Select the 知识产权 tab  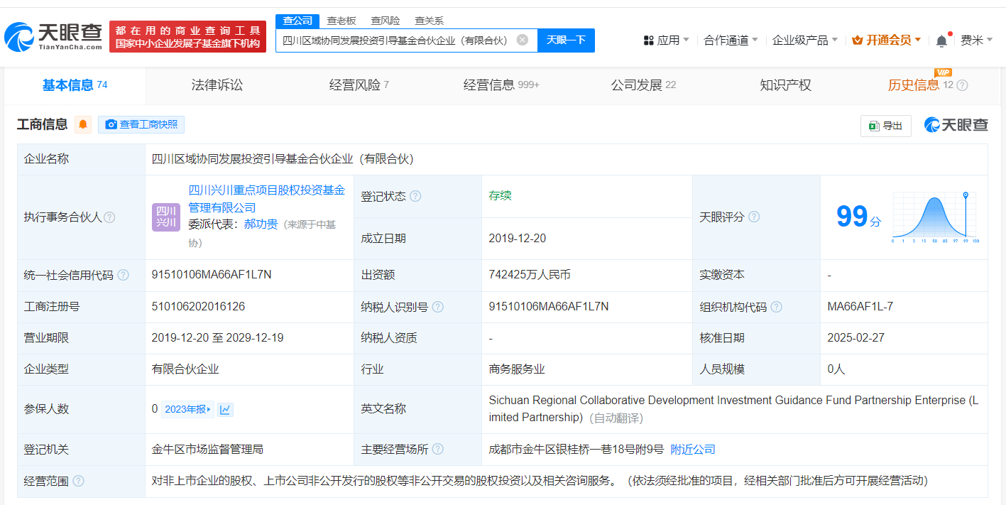(785, 85)
